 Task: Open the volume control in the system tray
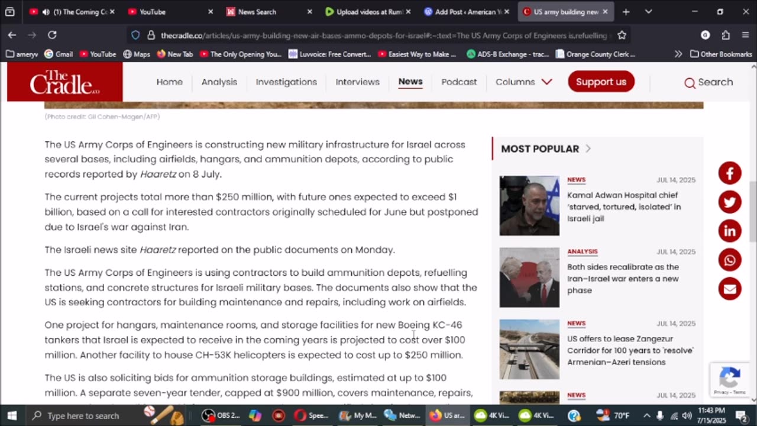[687, 415]
